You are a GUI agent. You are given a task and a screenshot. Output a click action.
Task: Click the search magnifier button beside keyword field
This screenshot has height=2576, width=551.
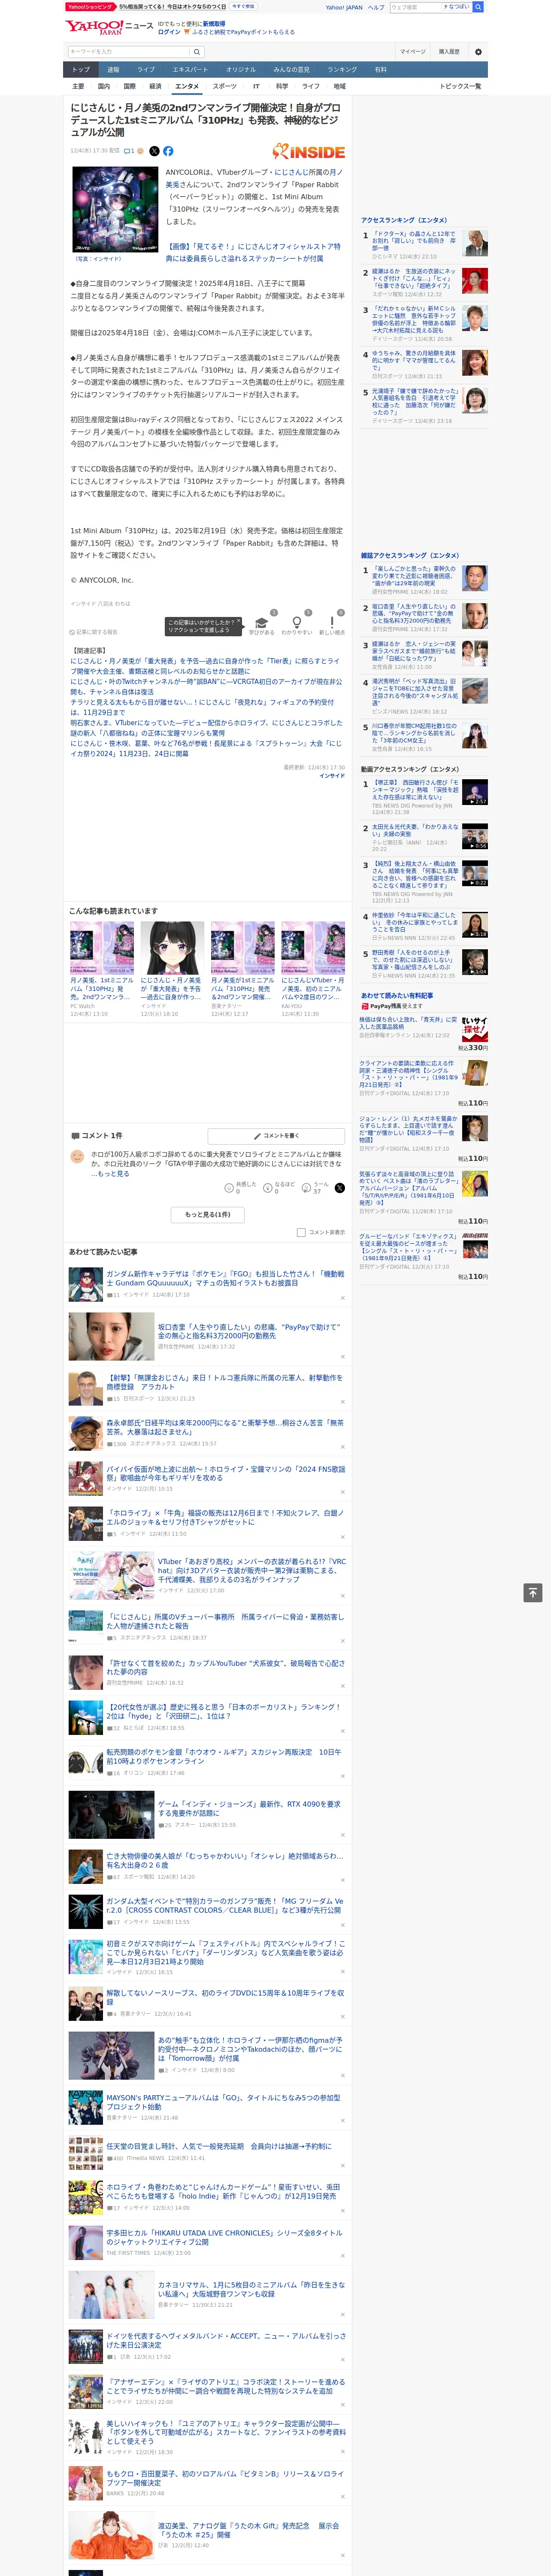coord(197,52)
